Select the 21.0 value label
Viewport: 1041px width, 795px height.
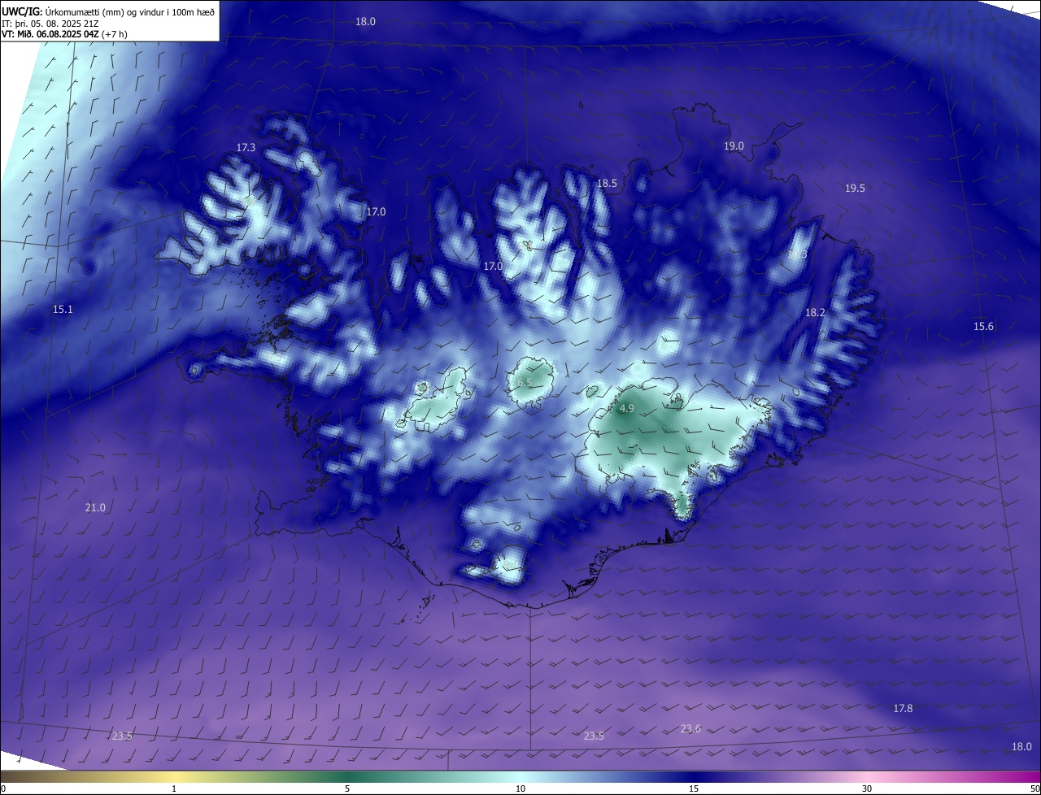[95, 507]
